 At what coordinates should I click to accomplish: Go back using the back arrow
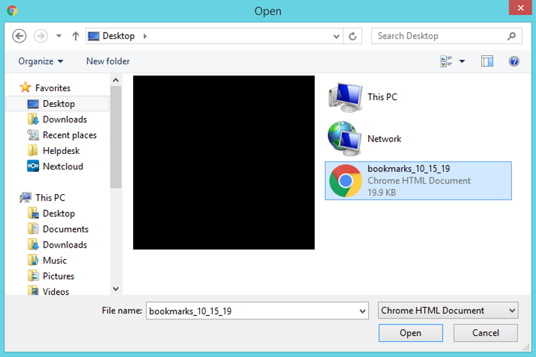[x=19, y=36]
